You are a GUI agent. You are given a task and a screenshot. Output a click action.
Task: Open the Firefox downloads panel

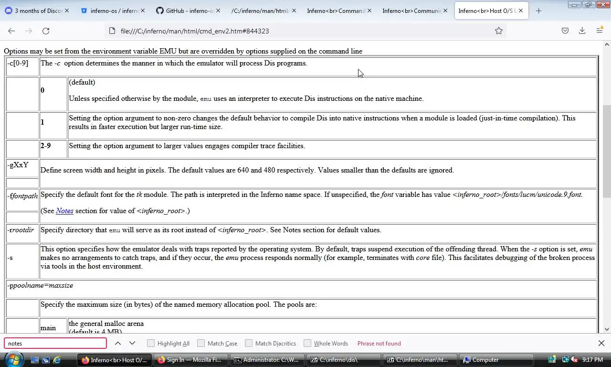click(582, 31)
